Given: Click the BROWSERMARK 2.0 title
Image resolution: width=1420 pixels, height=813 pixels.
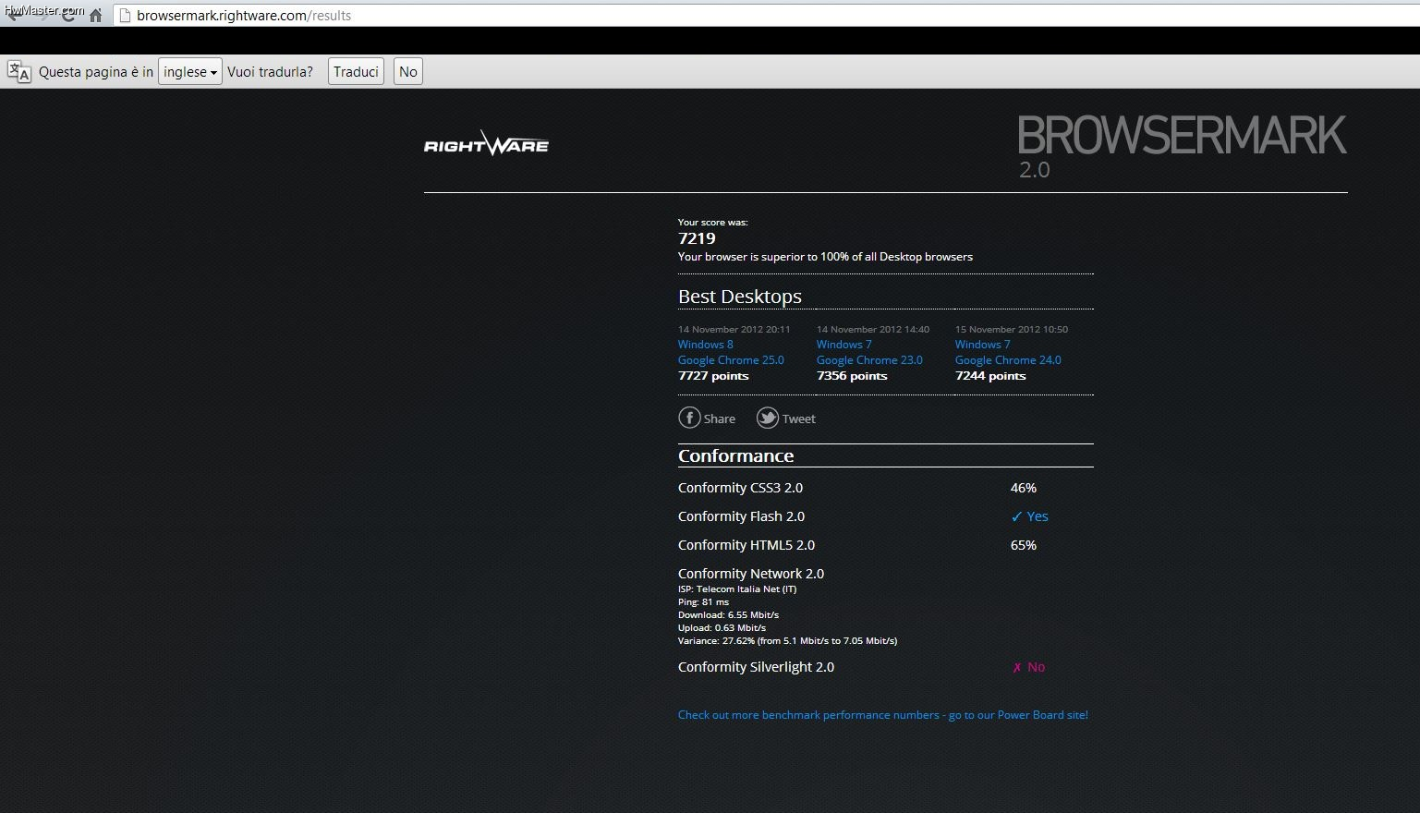Looking at the screenshot, I should tap(1182, 145).
